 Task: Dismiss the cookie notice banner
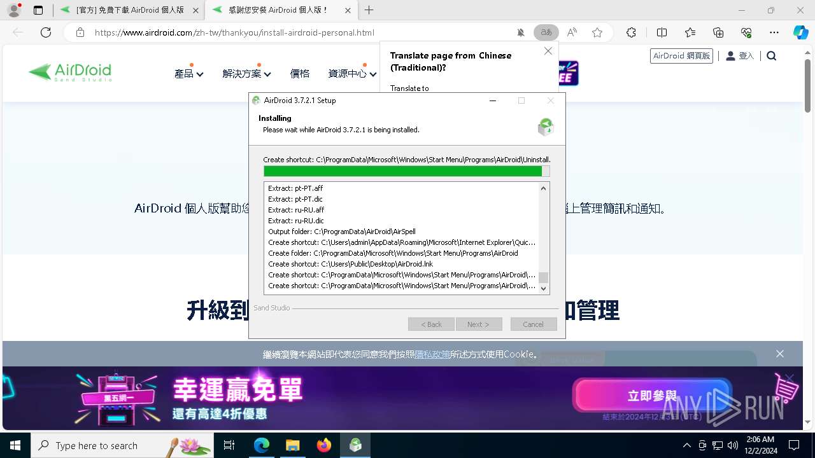[x=780, y=354]
